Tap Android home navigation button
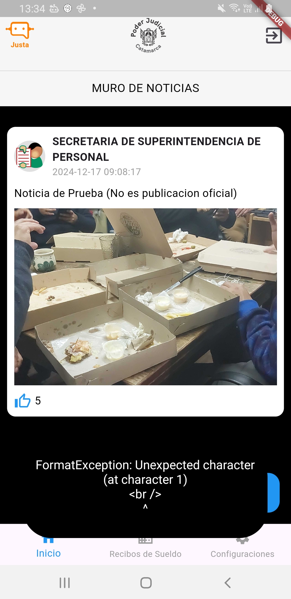 click(146, 583)
